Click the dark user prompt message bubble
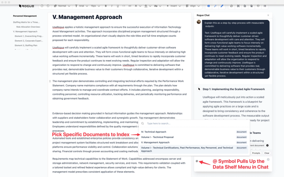Screen dimensions: 284x177 (236, 49)
